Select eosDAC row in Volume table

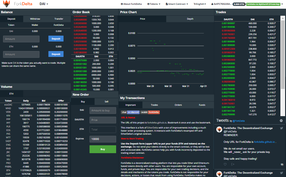click(35, 105)
